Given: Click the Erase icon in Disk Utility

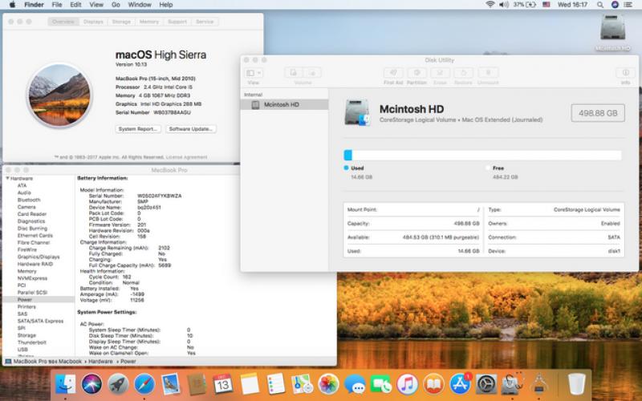Looking at the screenshot, I should pos(440,73).
